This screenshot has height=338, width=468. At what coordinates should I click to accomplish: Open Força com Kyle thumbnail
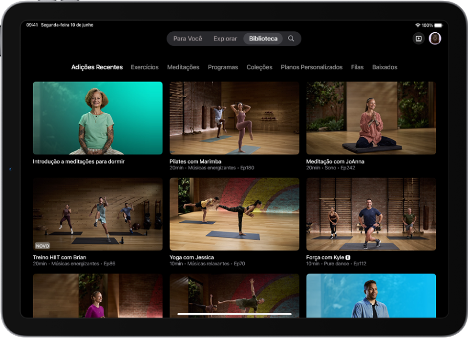371,214
